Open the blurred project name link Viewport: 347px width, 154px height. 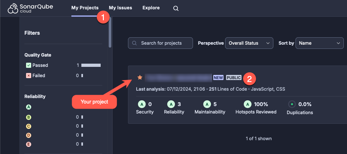(x=178, y=78)
